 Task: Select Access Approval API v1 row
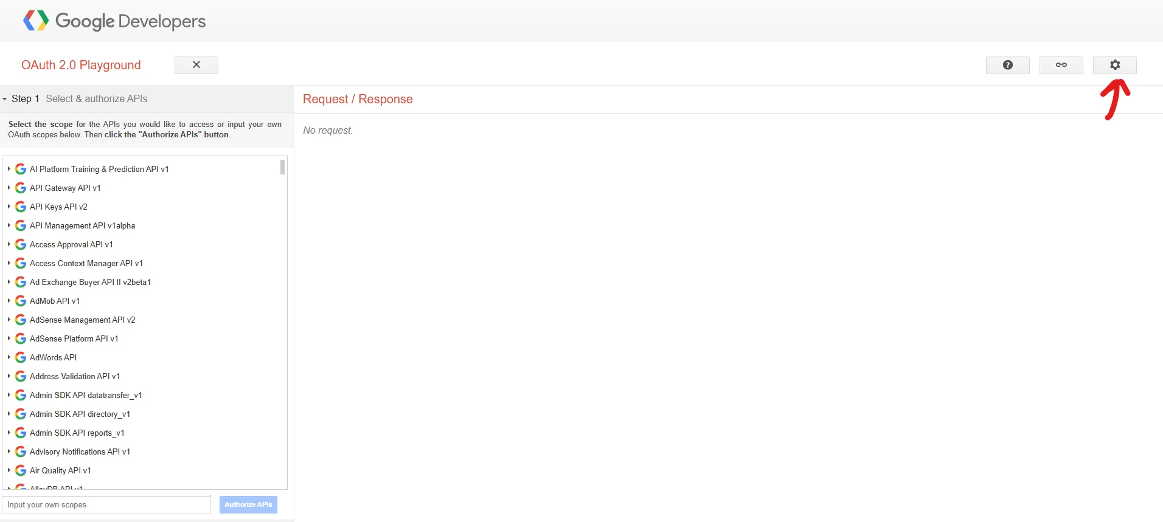click(71, 244)
